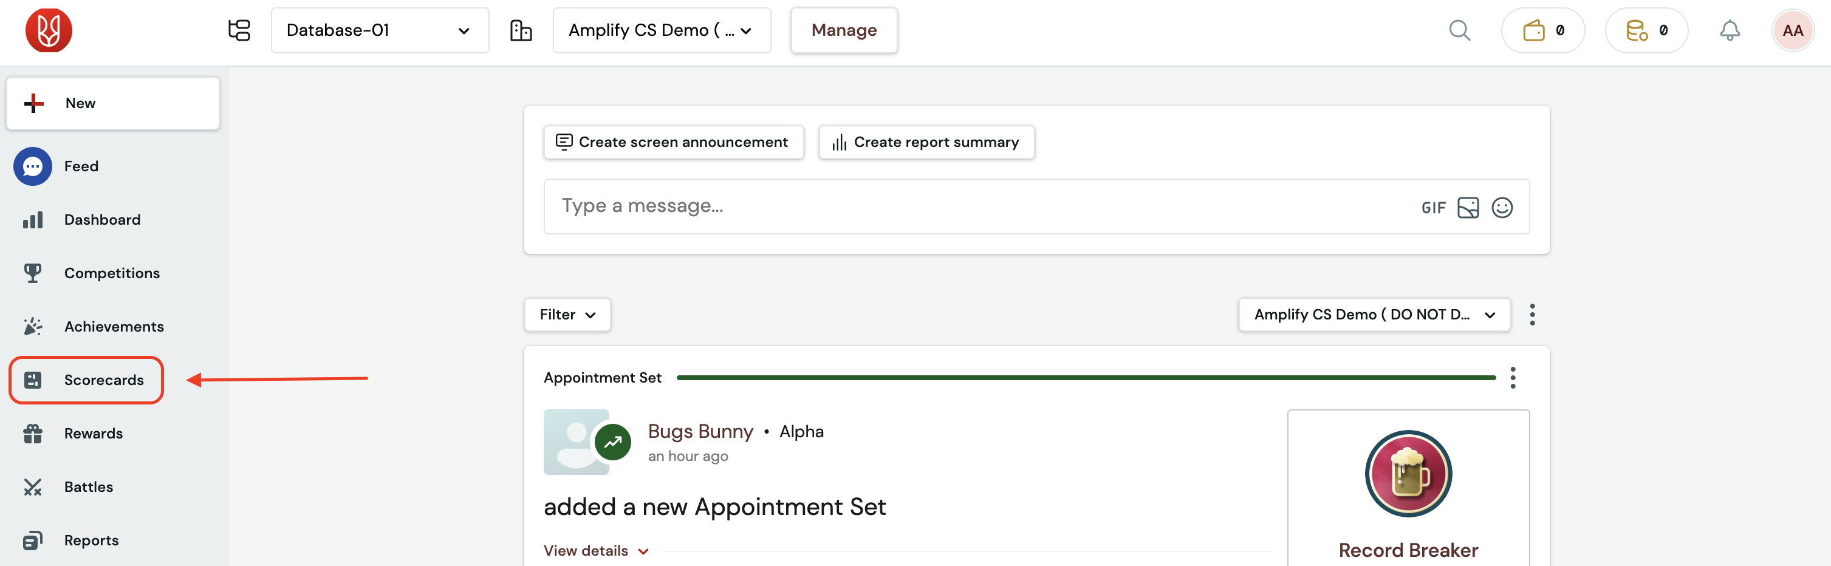This screenshot has height=566, width=1831.
Task: Click the Manage button
Action: [844, 30]
